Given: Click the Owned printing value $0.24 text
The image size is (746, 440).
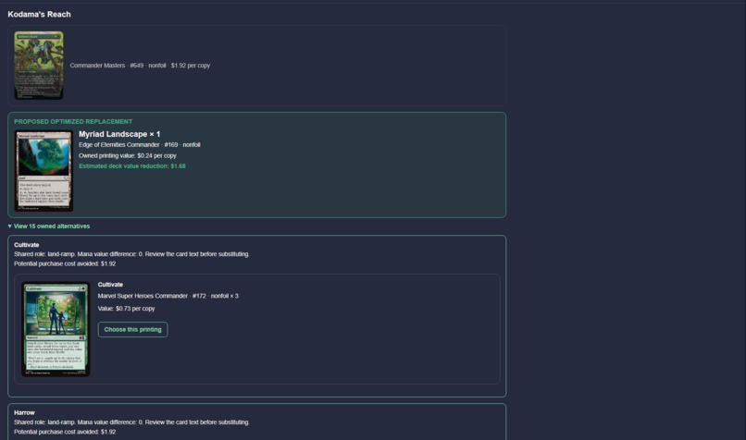Looking at the screenshot, I should [x=128, y=155].
